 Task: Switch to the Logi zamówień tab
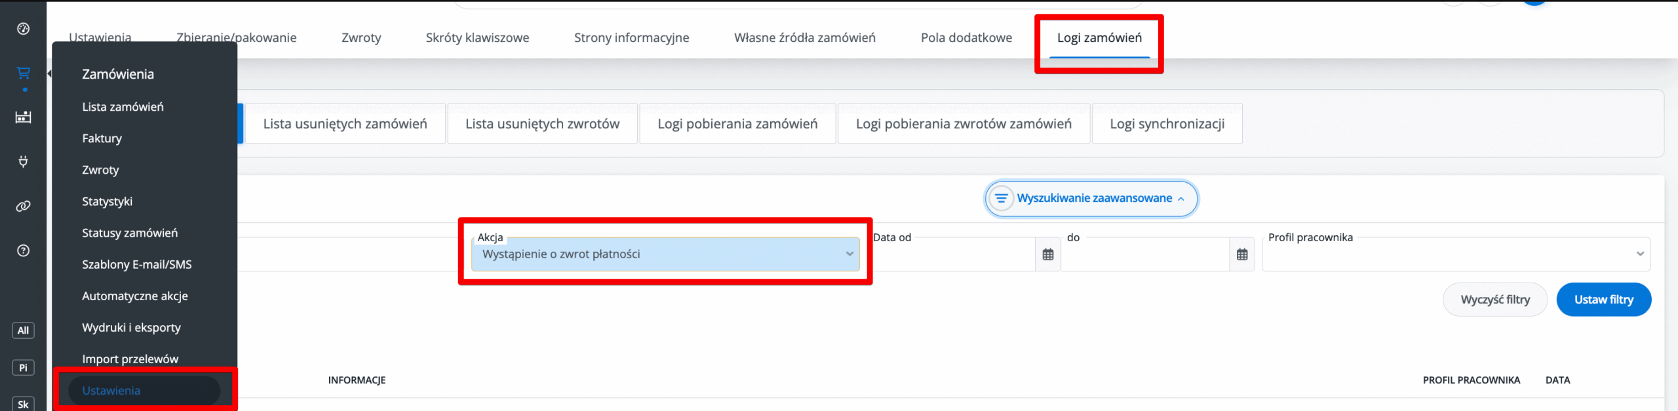[x=1099, y=38]
